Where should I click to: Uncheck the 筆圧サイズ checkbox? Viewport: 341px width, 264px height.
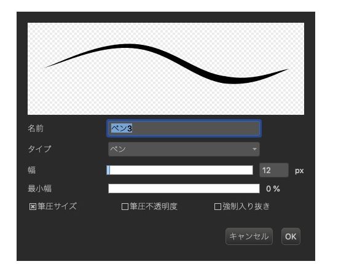tap(33, 206)
